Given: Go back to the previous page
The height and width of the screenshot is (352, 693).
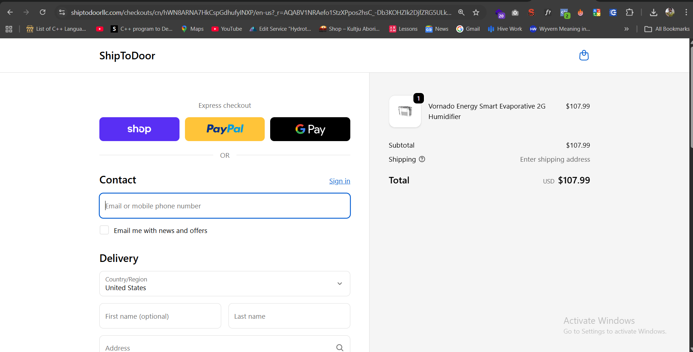Looking at the screenshot, I should (10, 12).
